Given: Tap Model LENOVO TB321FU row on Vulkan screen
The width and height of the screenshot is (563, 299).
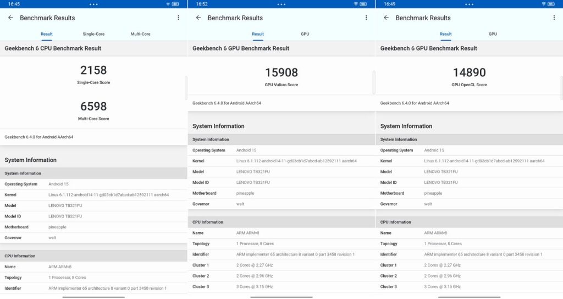Looking at the screenshot, I should pyautogui.click(x=281, y=172).
